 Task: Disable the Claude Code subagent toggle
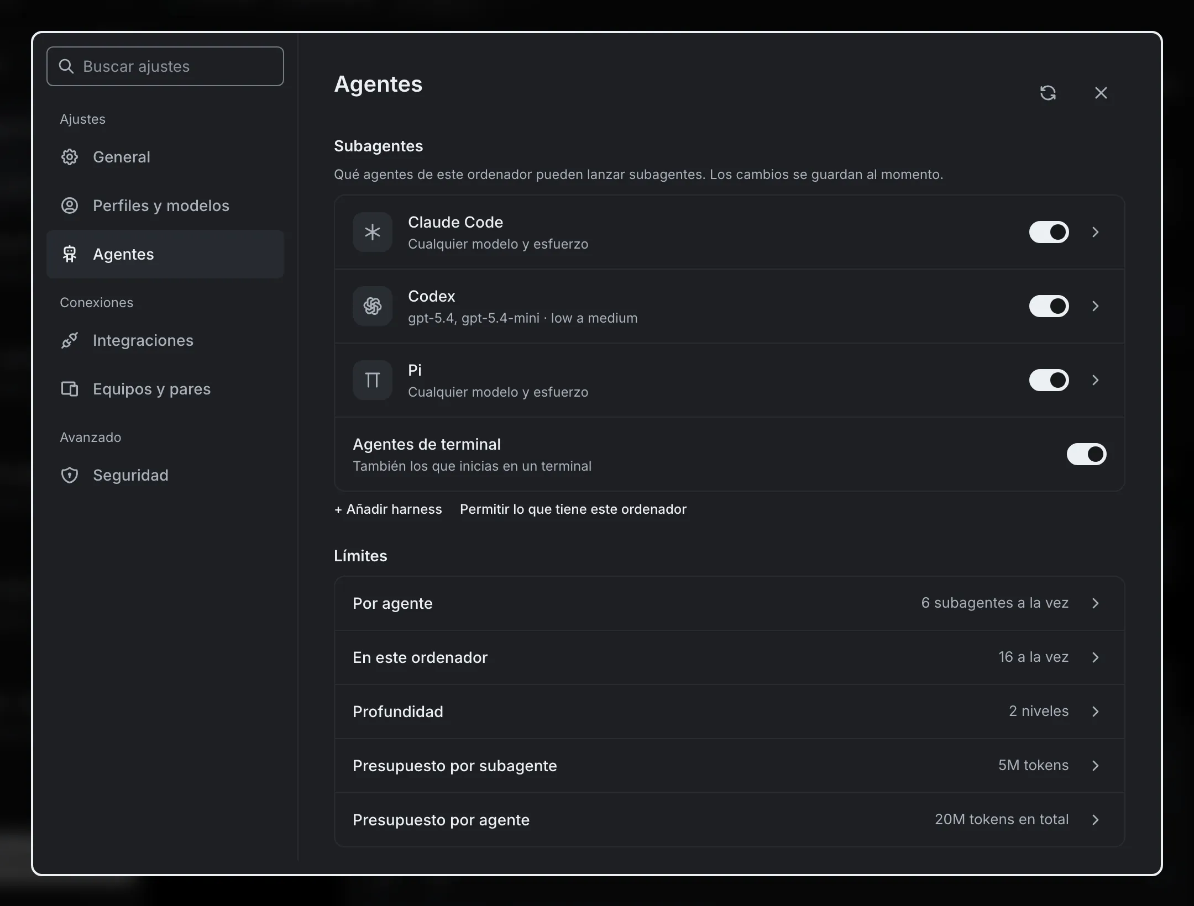(x=1049, y=232)
